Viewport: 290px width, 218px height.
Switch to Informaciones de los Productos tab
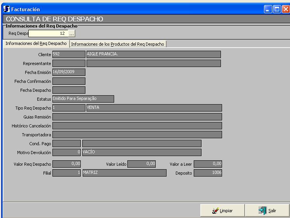[x=118, y=44]
